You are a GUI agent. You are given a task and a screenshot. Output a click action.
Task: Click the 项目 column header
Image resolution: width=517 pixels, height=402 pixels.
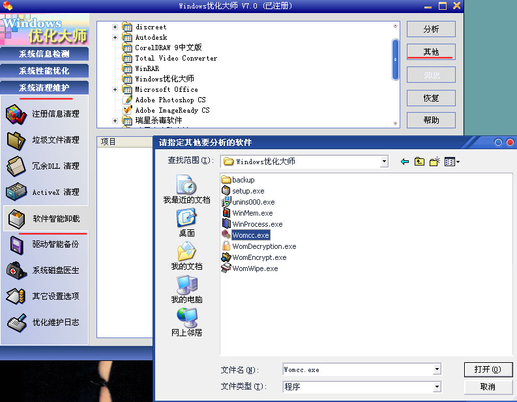click(x=125, y=141)
